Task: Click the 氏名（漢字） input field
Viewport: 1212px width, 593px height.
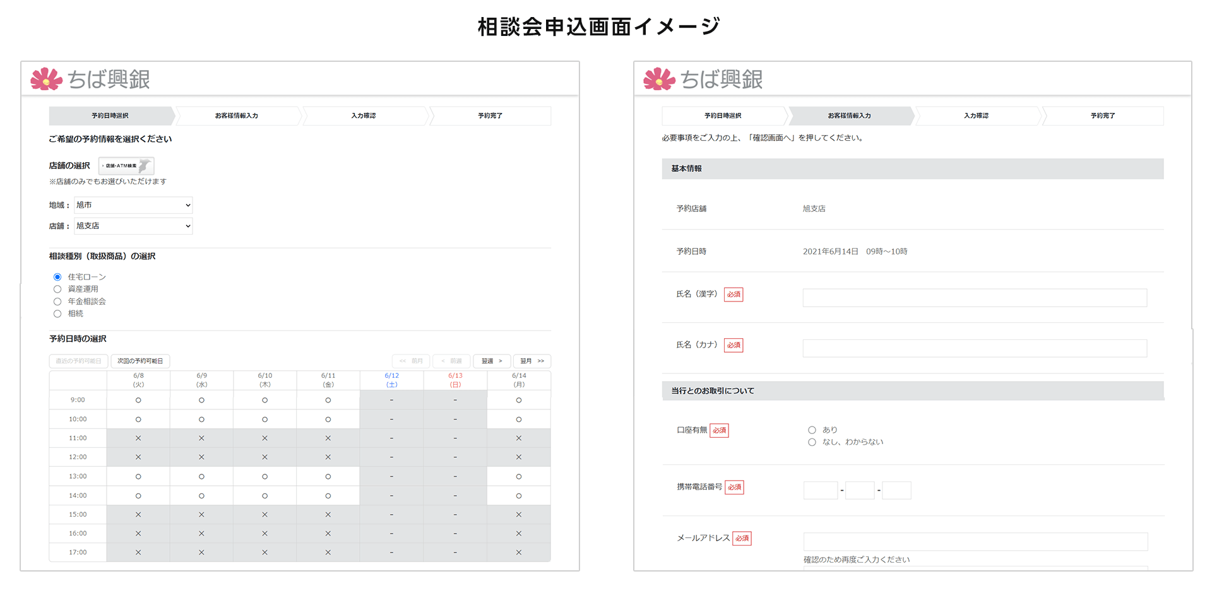Action: (x=975, y=298)
